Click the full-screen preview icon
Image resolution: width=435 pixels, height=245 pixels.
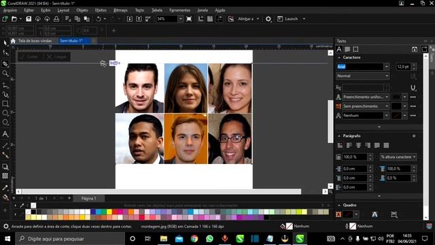tap(189, 19)
